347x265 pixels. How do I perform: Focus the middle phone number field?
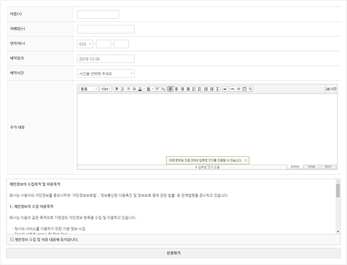(104, 44)
